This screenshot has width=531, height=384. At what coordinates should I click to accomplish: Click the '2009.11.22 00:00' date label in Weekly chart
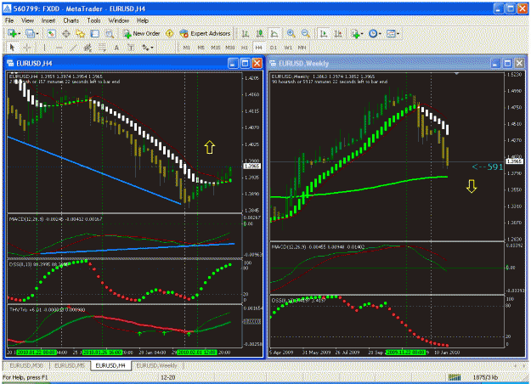coord(405,353)
